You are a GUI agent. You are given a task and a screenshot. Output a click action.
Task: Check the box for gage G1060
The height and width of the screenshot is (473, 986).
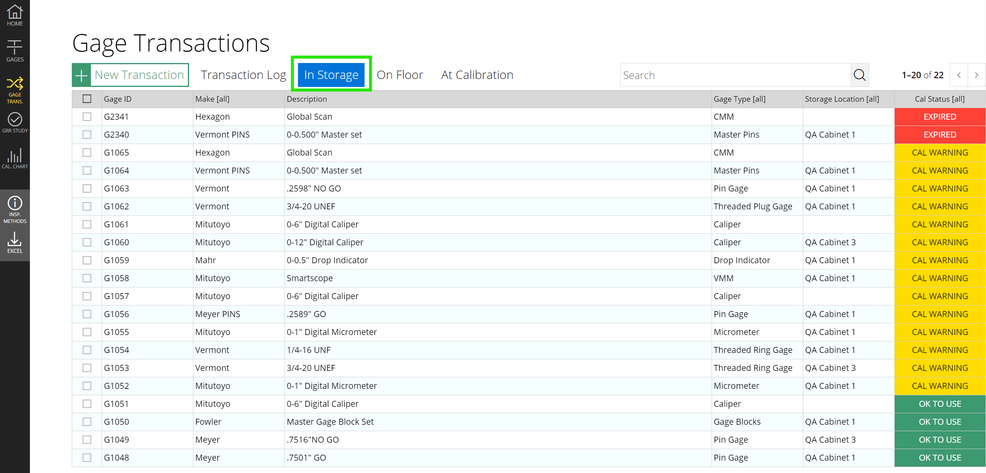(x=87, y=242)
